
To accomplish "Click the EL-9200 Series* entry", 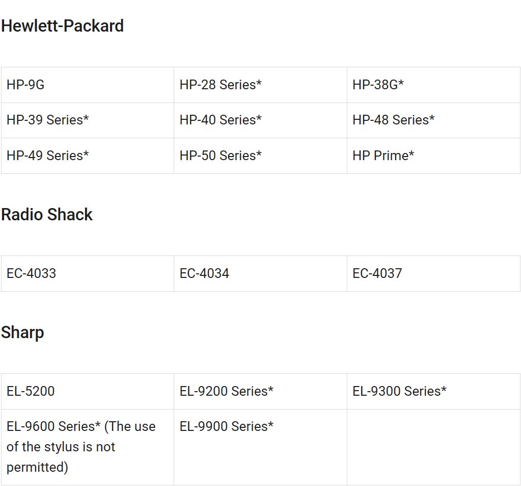I will pos(261,391).
